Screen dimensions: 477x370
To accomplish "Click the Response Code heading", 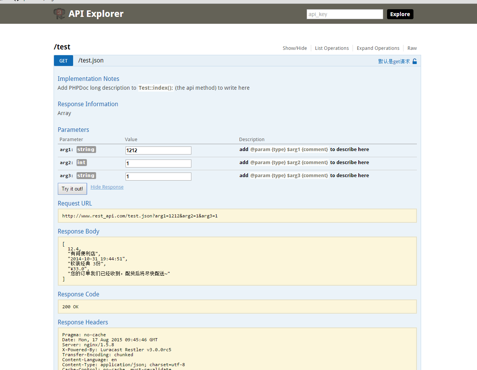I will tap(78, 294).
